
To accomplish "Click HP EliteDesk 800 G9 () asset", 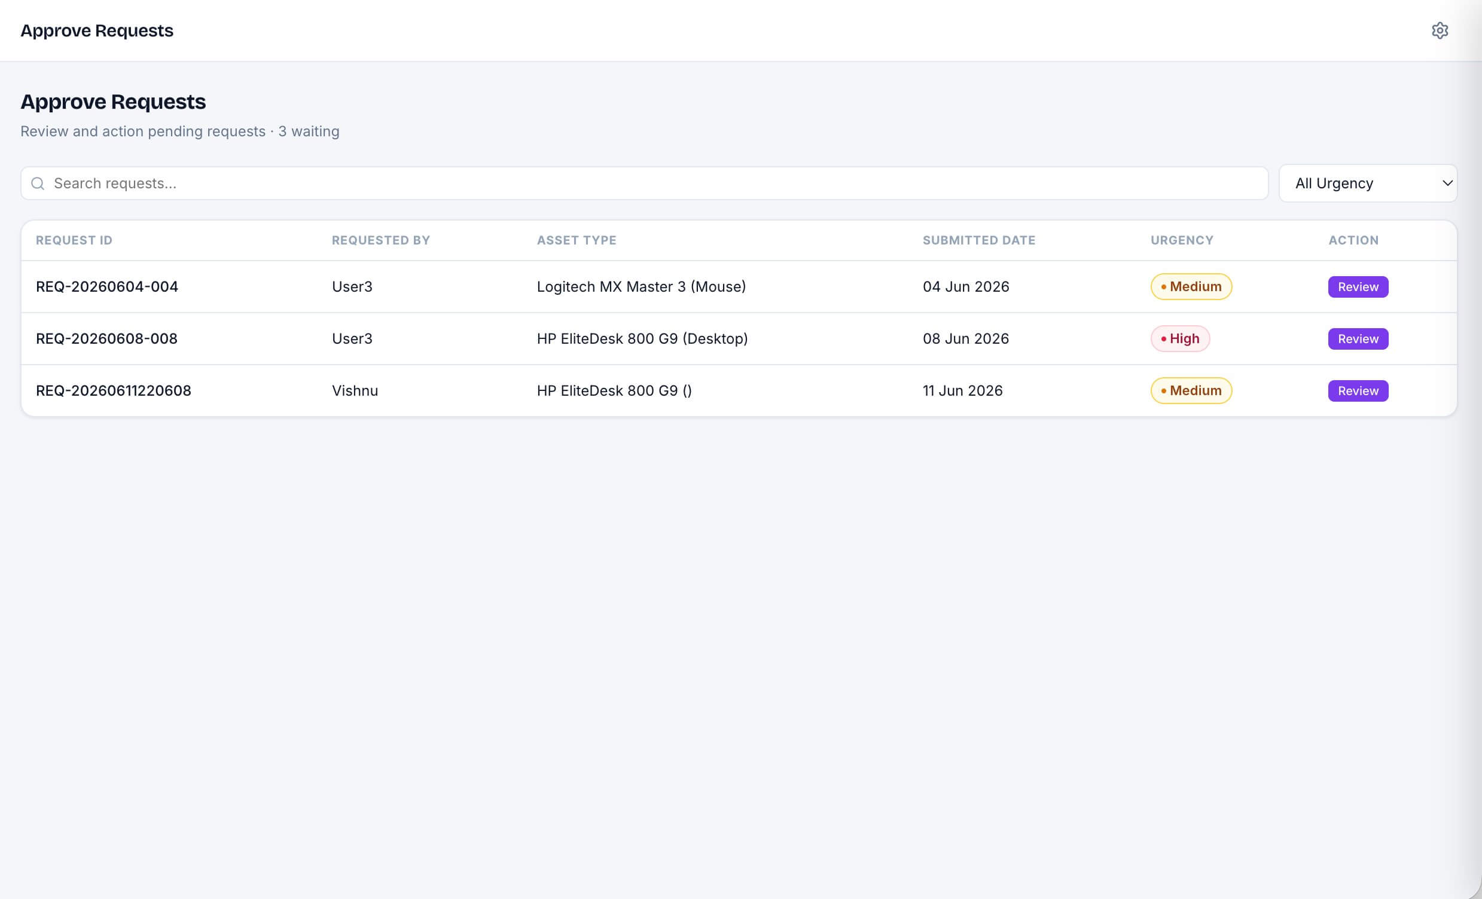I will tap(614, 390).
